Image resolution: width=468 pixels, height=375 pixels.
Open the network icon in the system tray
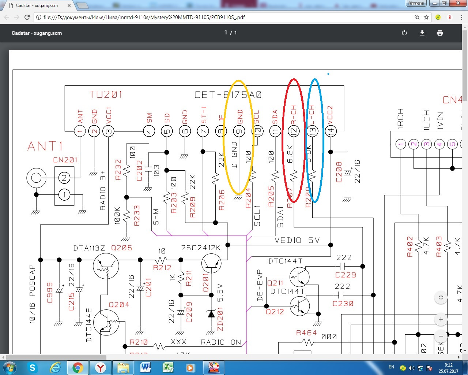[x=420, y=368]
